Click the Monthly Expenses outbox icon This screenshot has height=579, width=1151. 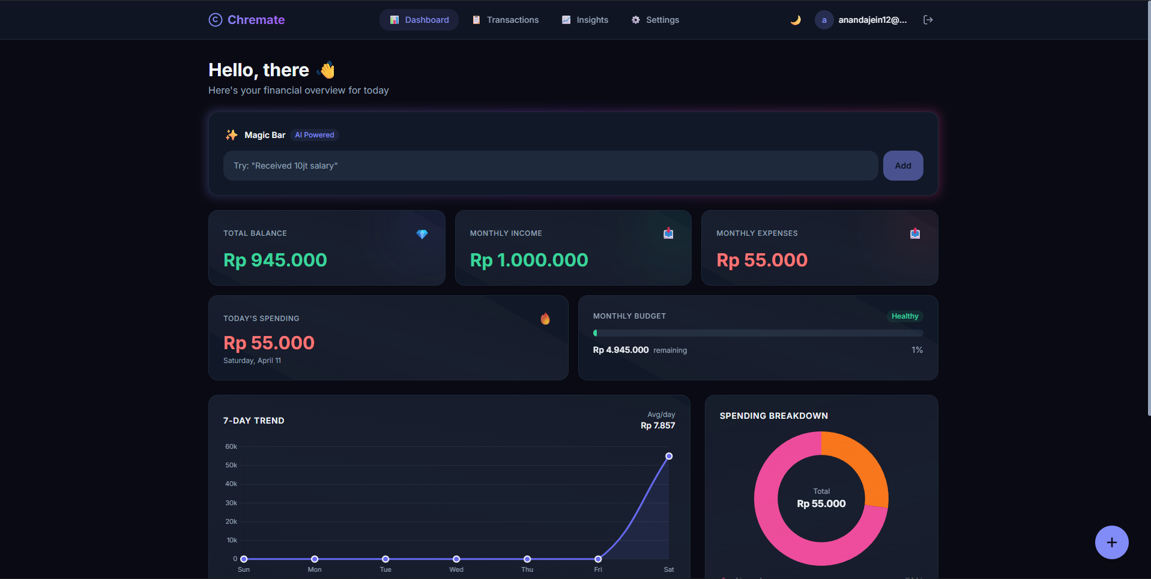[914, 233]
